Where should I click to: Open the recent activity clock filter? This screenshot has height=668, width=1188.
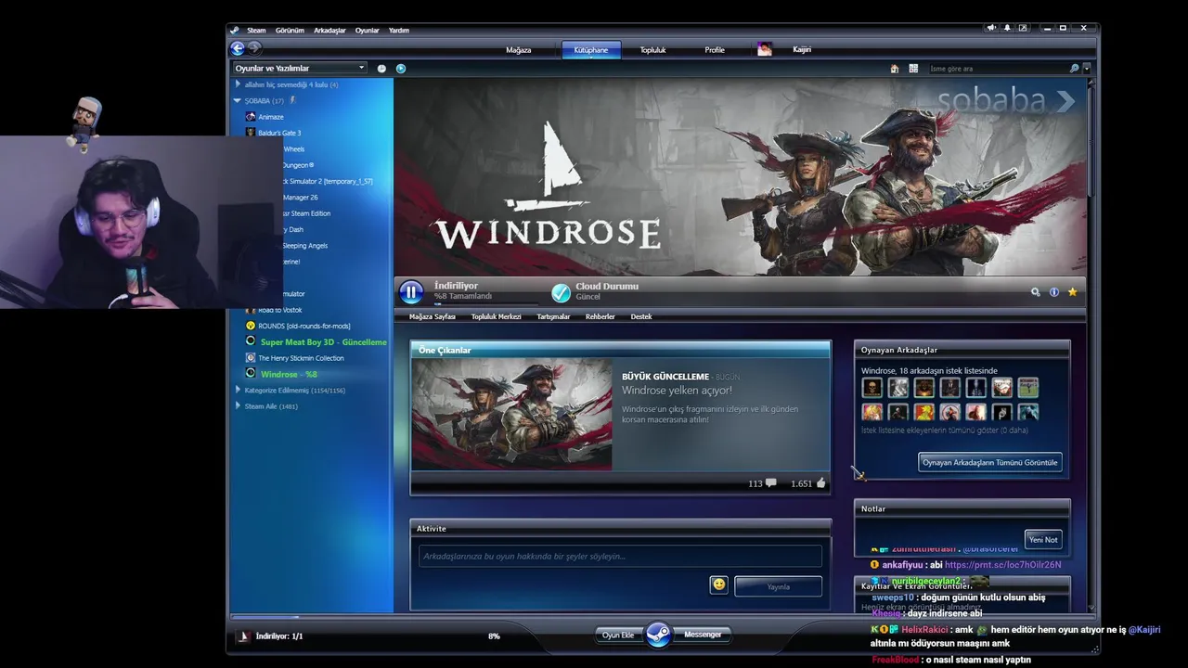(x=381, y=68)
